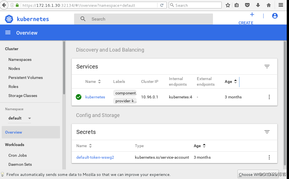This screenshot has width=289, height=179.
Task: Open Nodes in the Cluster menu
Action: (14, 68)
